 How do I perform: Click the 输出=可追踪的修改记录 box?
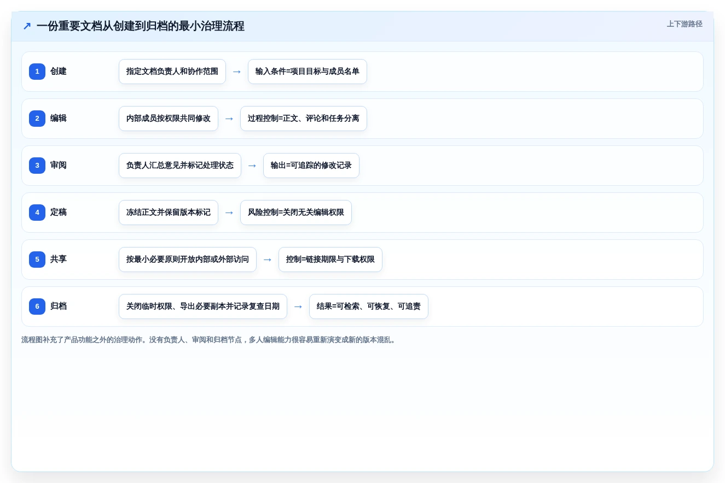tap(311, 166)
